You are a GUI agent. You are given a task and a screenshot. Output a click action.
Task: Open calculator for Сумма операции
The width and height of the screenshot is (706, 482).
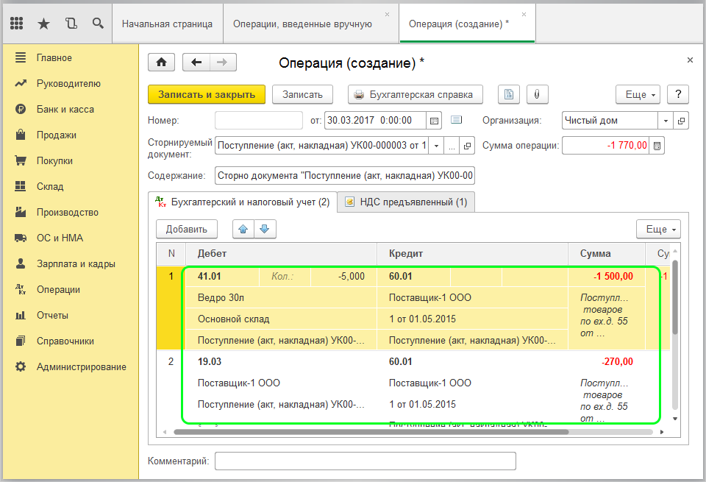pyautogui.click(x=657, y=146)
